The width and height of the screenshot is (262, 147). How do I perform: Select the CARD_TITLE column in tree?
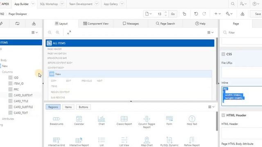[21, 101]
